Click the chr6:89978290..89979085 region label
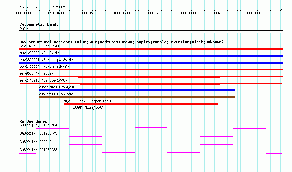The height and width of the screenshot is (172, 292). pos(42,7)
